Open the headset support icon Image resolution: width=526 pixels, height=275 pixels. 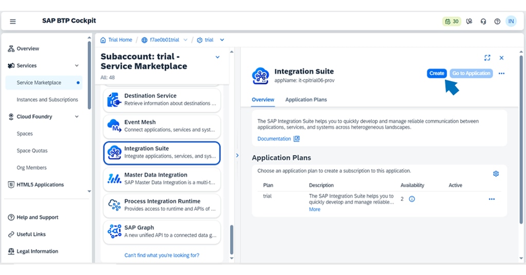click(x=483, y=22)
